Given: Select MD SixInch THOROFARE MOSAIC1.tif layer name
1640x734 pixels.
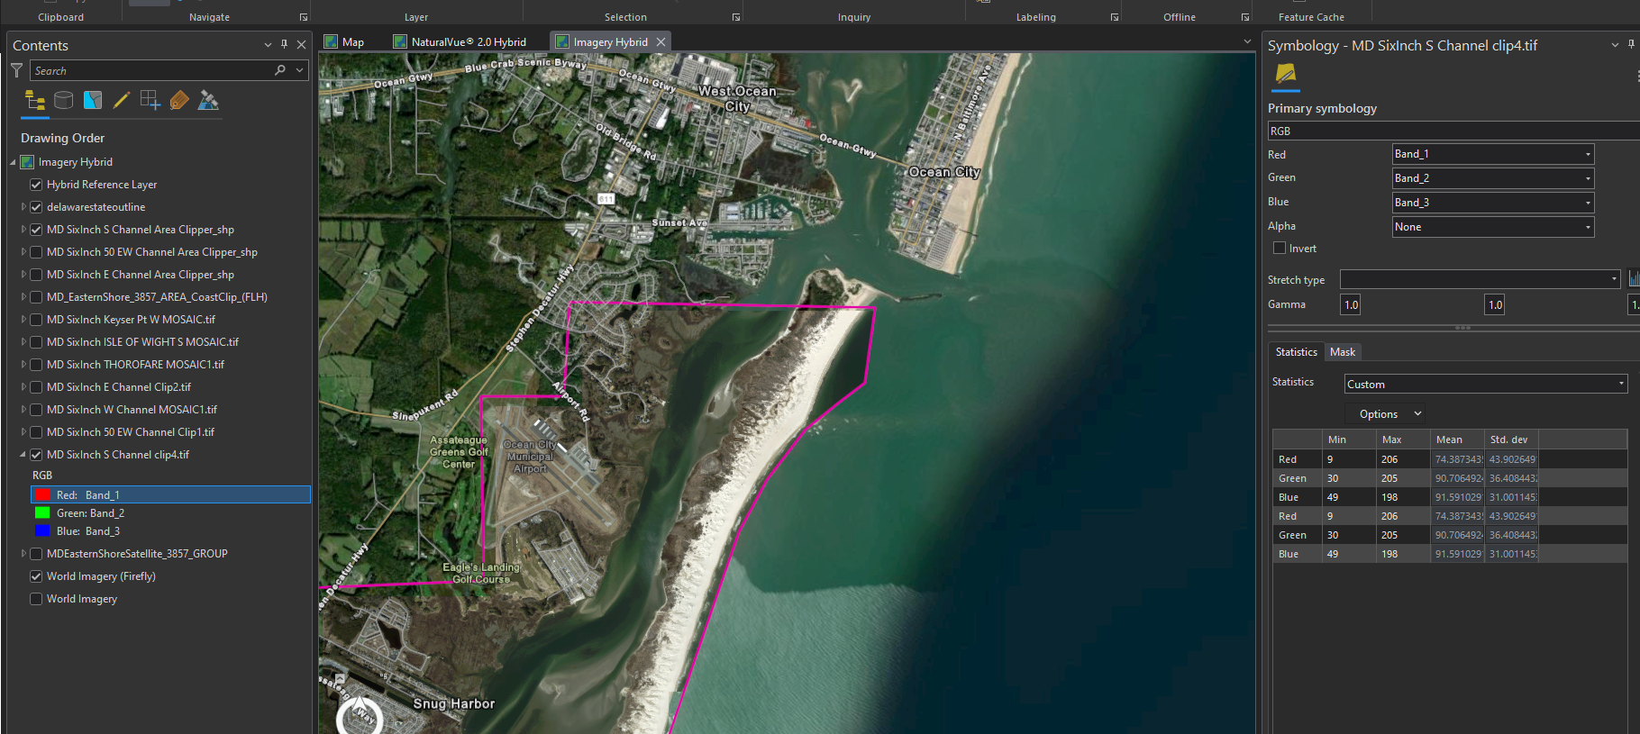Looking at the screenshot, I should click(135, 365).
